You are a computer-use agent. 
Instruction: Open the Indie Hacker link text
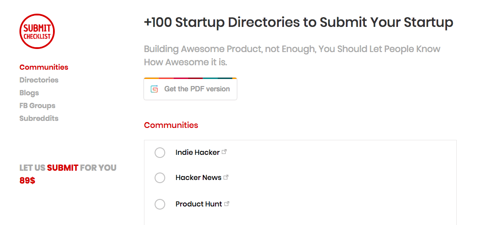pyautogui.click(x=197, y=152)
